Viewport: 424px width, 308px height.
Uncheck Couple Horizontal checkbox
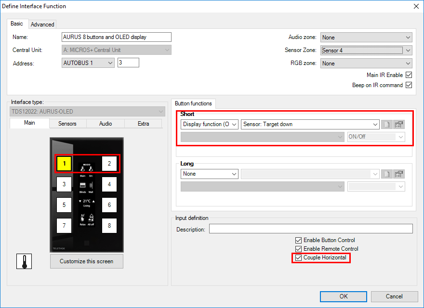click(298, 258)
